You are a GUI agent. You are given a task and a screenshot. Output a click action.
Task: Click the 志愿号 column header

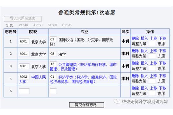(11, 32)
